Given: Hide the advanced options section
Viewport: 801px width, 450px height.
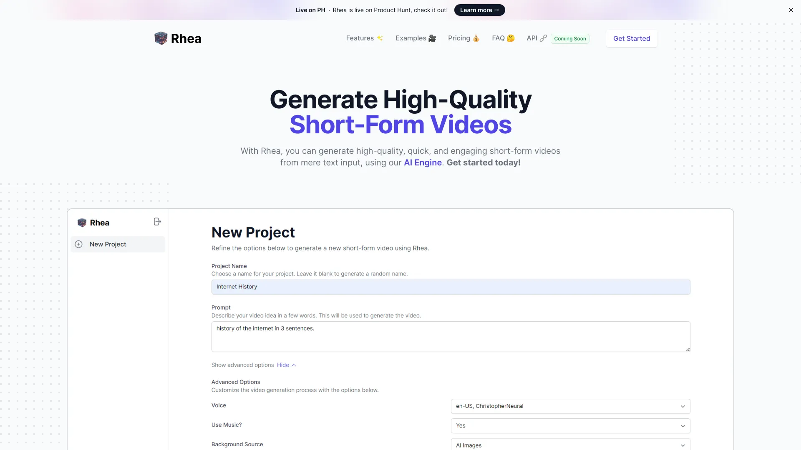Looking at the screenshot, I should (283, 365).
